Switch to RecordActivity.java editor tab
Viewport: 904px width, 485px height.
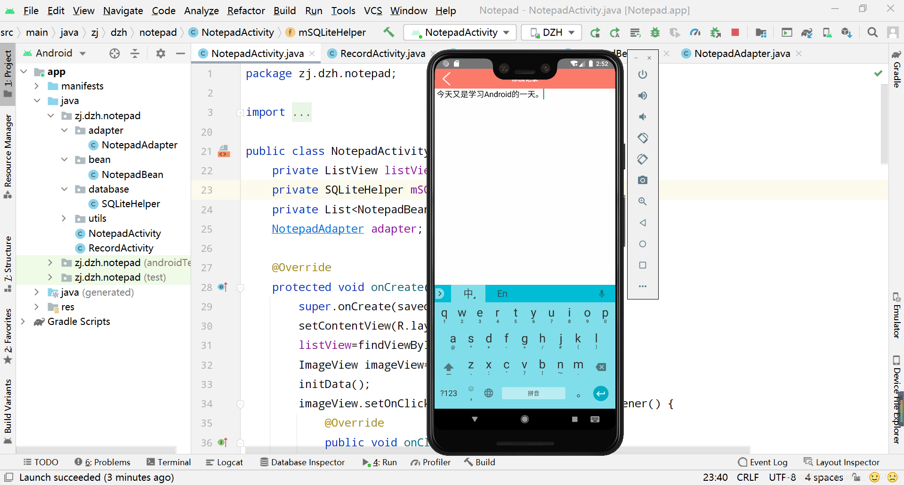click(382, 54)
